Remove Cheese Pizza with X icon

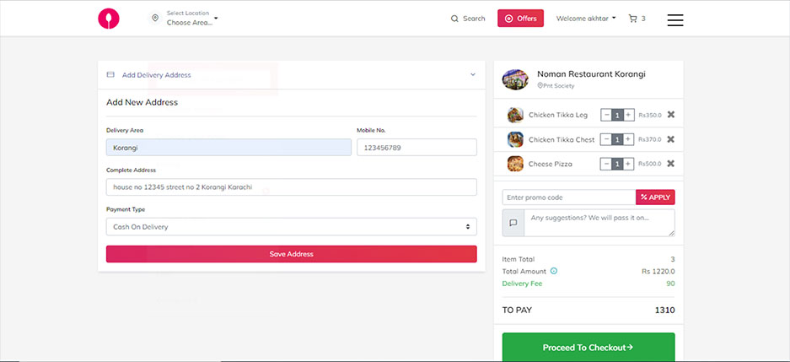[670, 164]
